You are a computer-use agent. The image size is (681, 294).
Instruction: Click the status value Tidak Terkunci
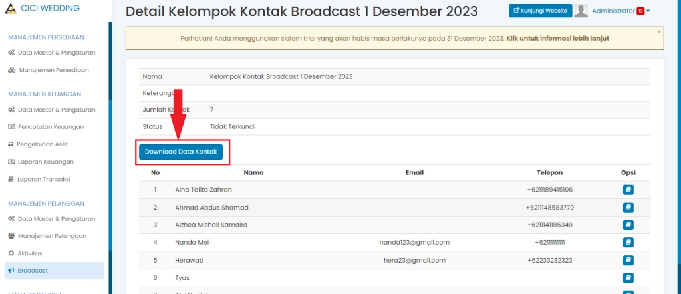tap(232, 127)
